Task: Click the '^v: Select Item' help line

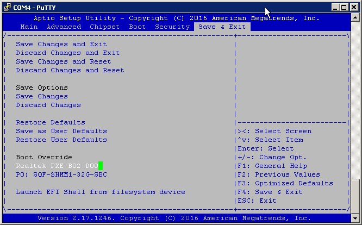Action: (270, 140)
